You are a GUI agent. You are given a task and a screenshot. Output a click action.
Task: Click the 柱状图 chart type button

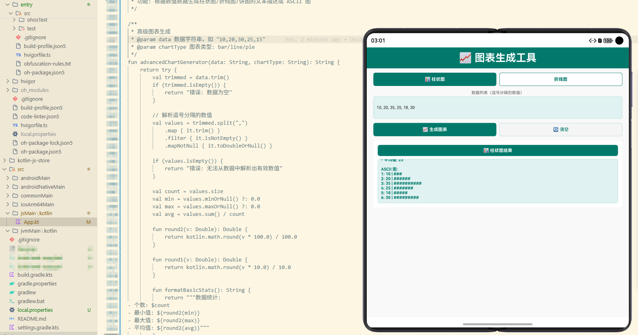click(435, 79)
